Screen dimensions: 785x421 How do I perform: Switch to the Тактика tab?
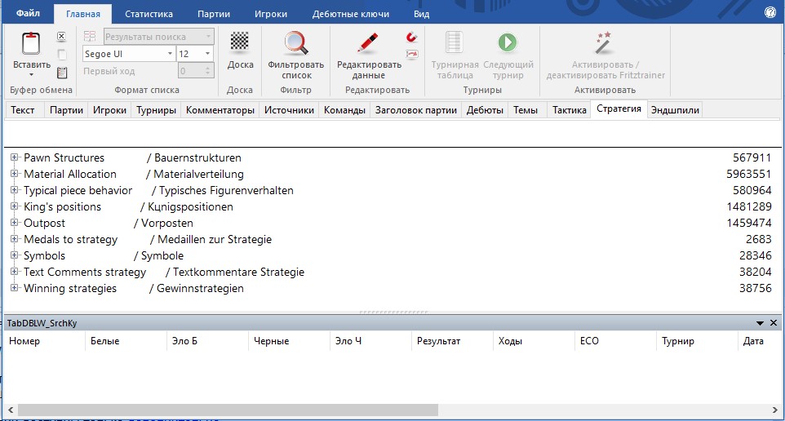(568, 110)
